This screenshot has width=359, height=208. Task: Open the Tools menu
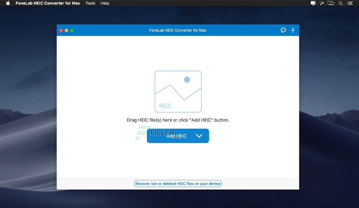[90, 3]
